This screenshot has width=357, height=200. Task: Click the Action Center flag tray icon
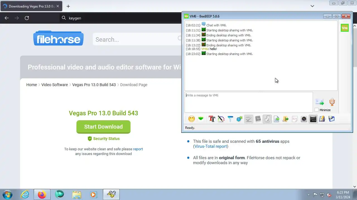315,195
